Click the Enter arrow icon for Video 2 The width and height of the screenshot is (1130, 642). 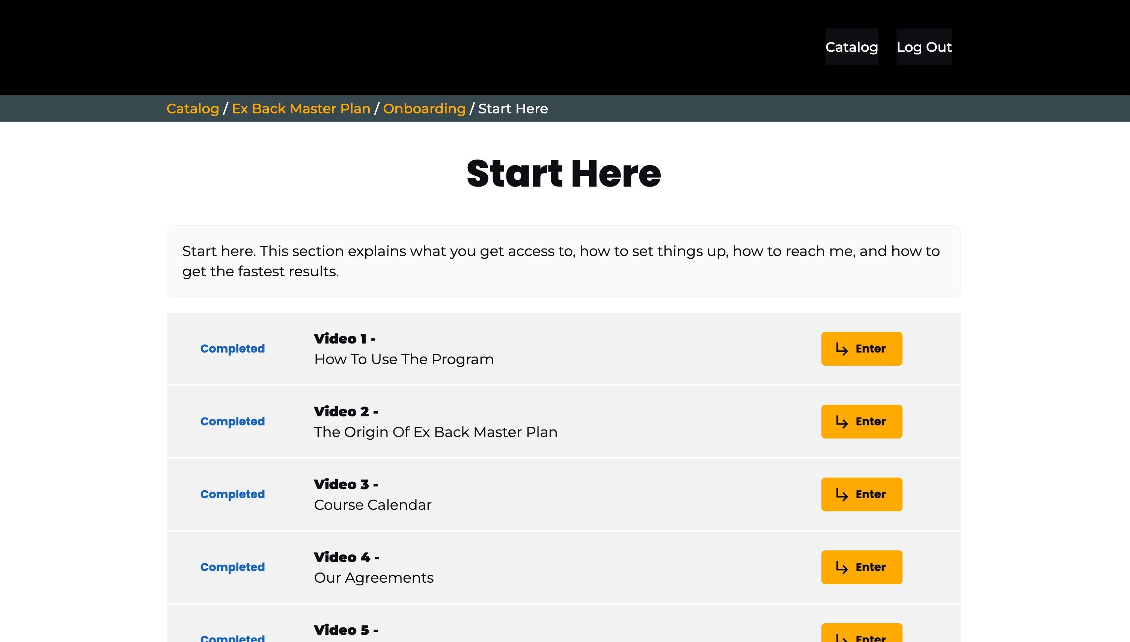pos(842,422)
